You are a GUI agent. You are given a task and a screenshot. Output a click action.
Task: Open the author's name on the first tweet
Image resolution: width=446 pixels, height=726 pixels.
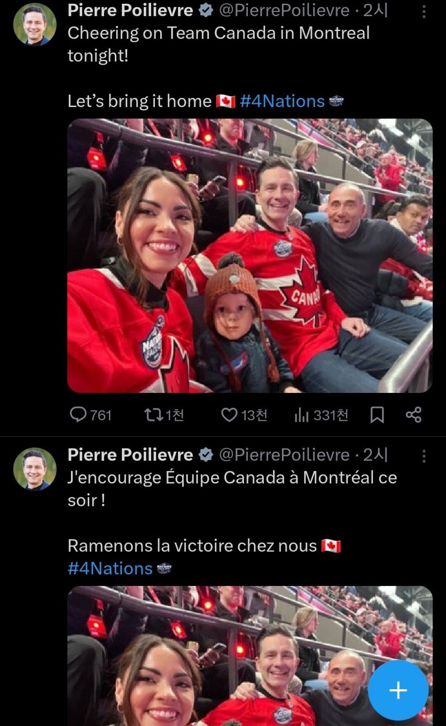130,10
